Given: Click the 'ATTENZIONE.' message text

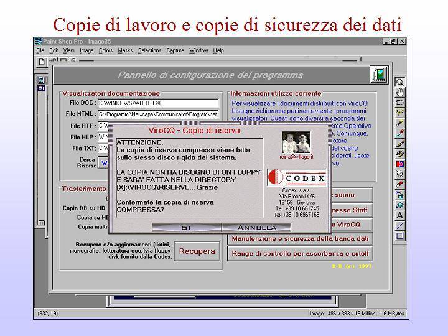Looking at the screenshot, I should coord(140,142).
